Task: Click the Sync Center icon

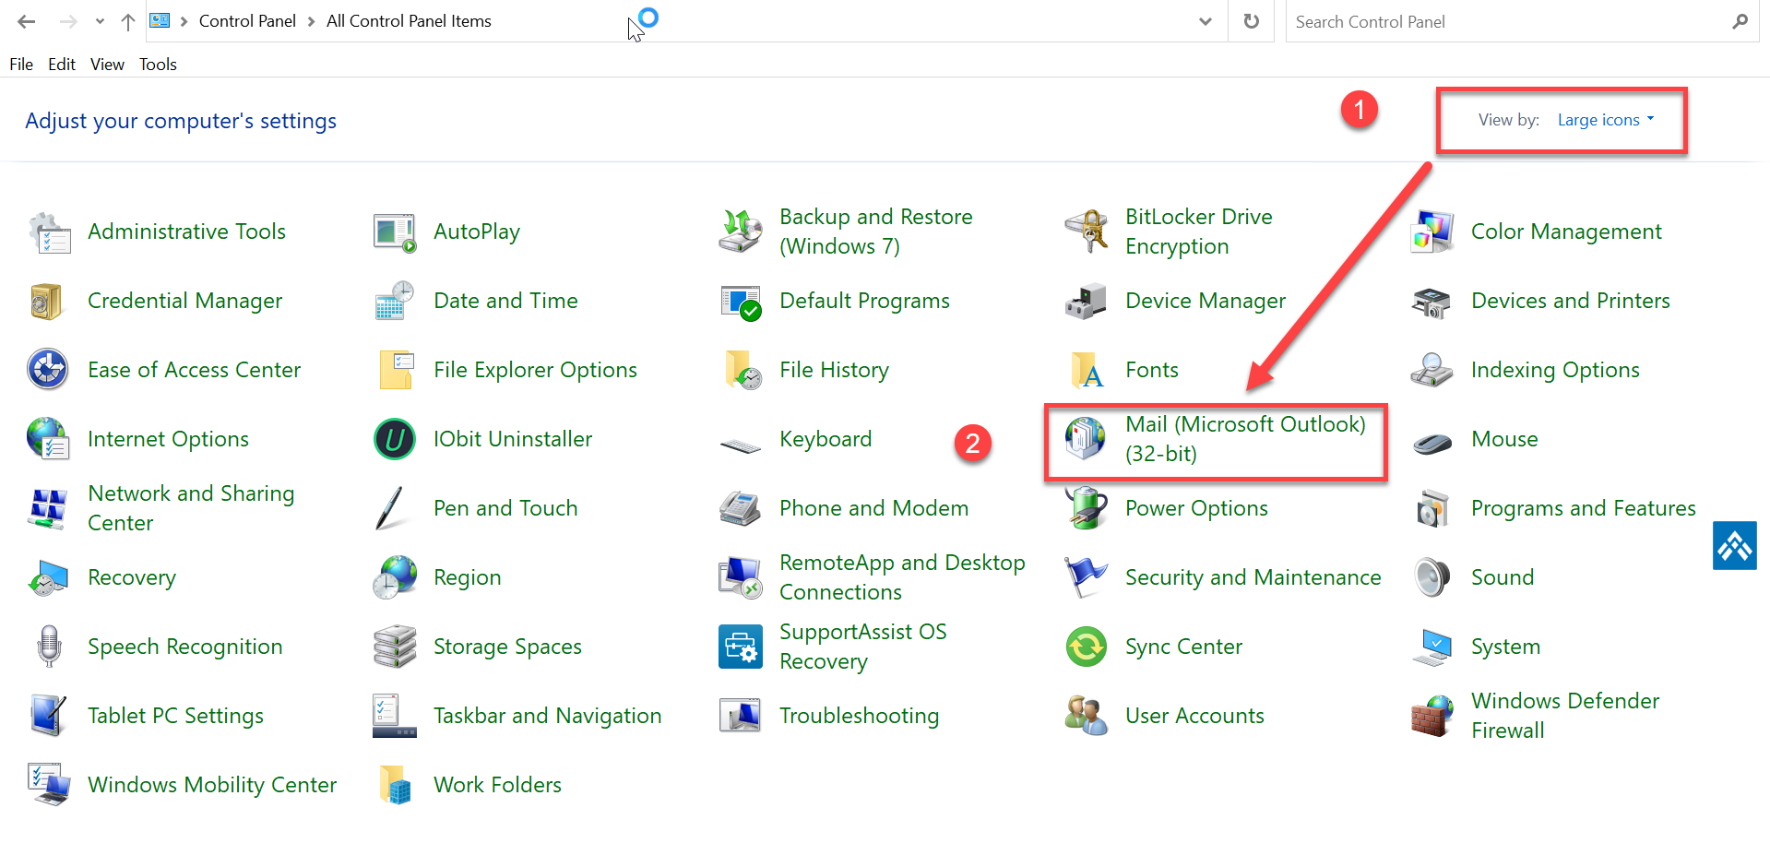Action: [x=1087, y=647]
